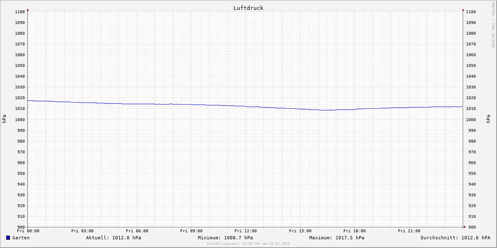
Task: Select the Garten legend label
Action: 21,238
